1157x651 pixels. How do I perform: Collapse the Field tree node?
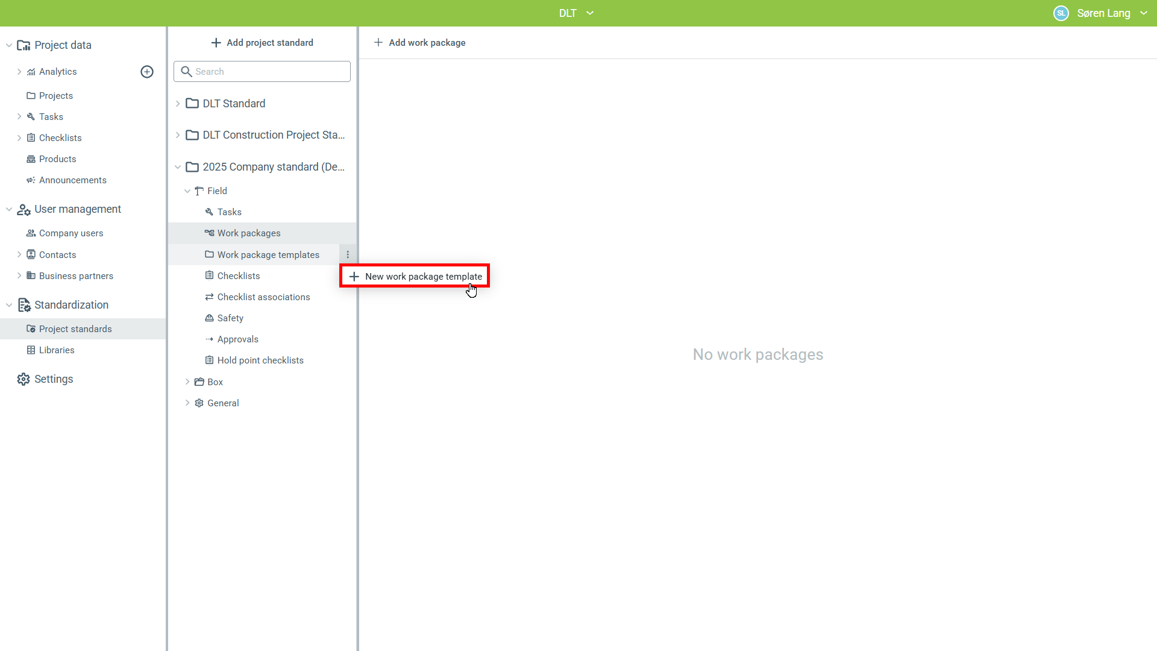tap(187, 191)
